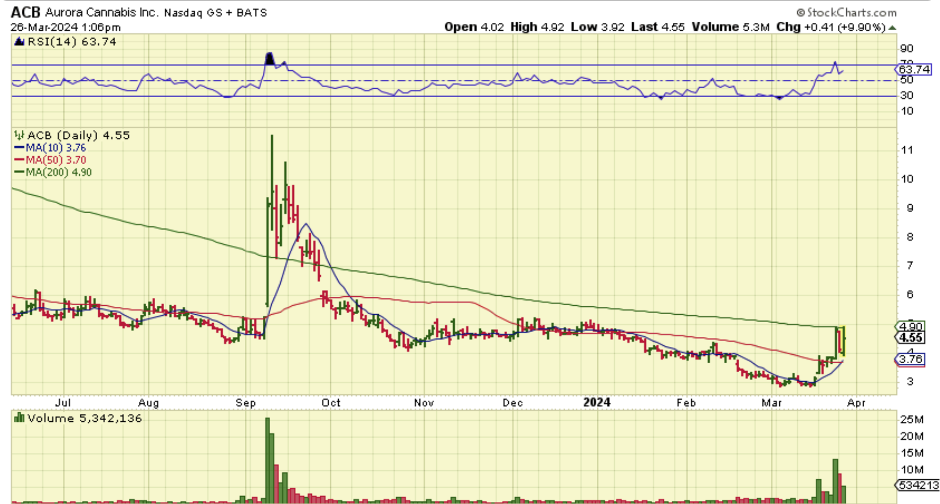Click the volume bars icon beside Volume 5,342,136

[19, 418]
